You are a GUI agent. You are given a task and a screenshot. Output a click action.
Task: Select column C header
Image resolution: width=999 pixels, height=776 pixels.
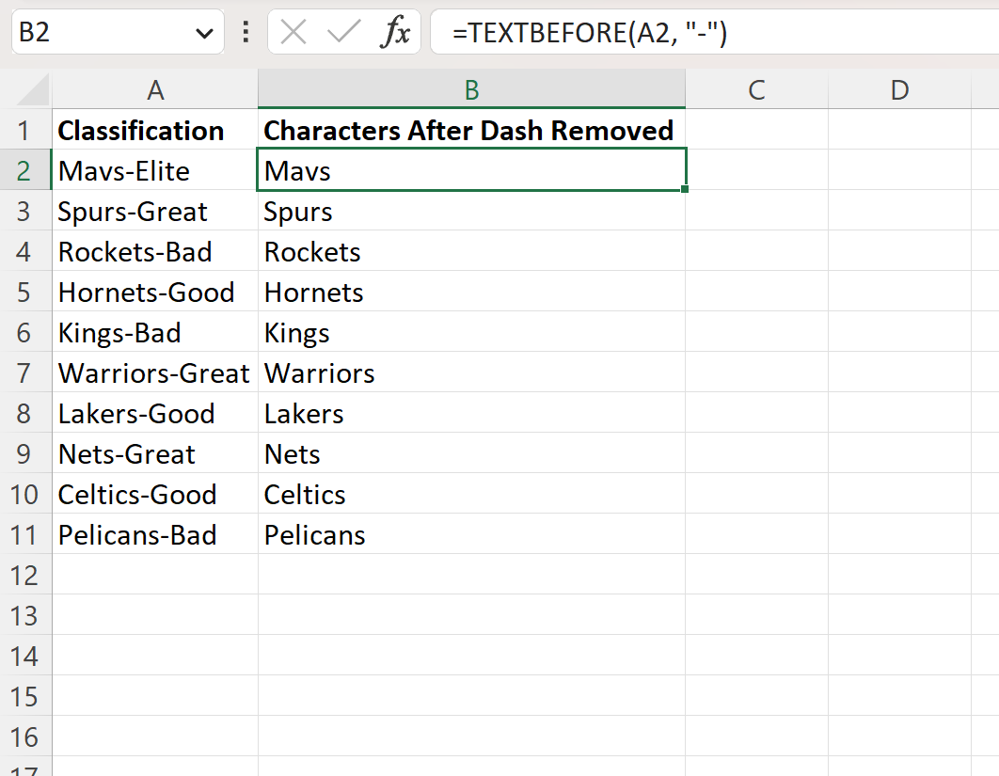pyautogui.click(x=756, y=90)
